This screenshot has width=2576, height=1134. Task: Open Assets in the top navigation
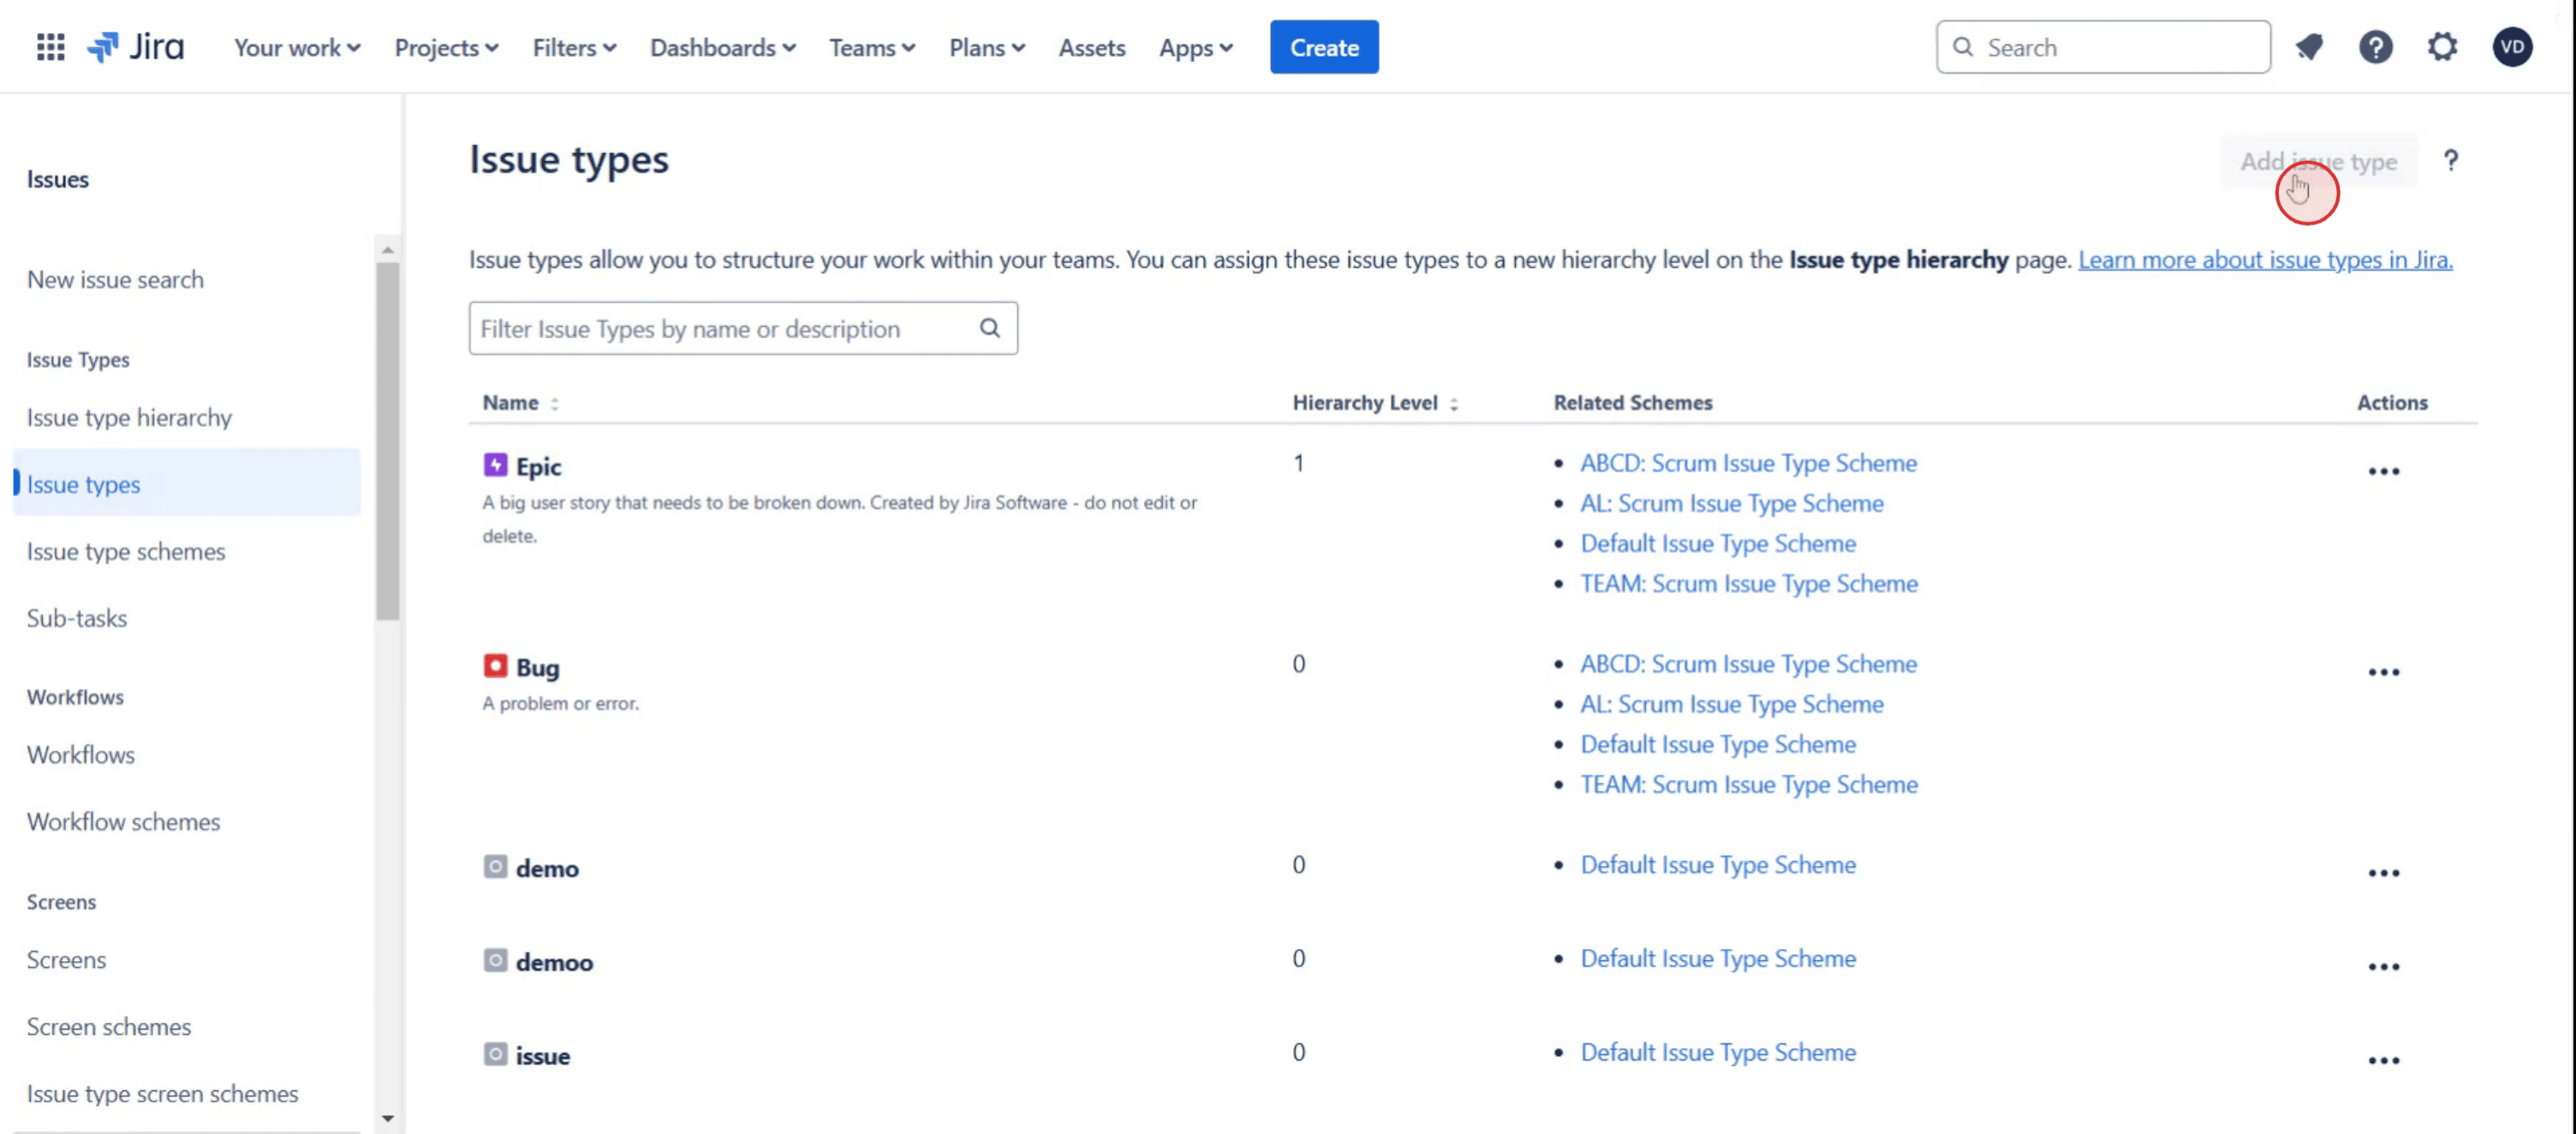[1091, 47]
